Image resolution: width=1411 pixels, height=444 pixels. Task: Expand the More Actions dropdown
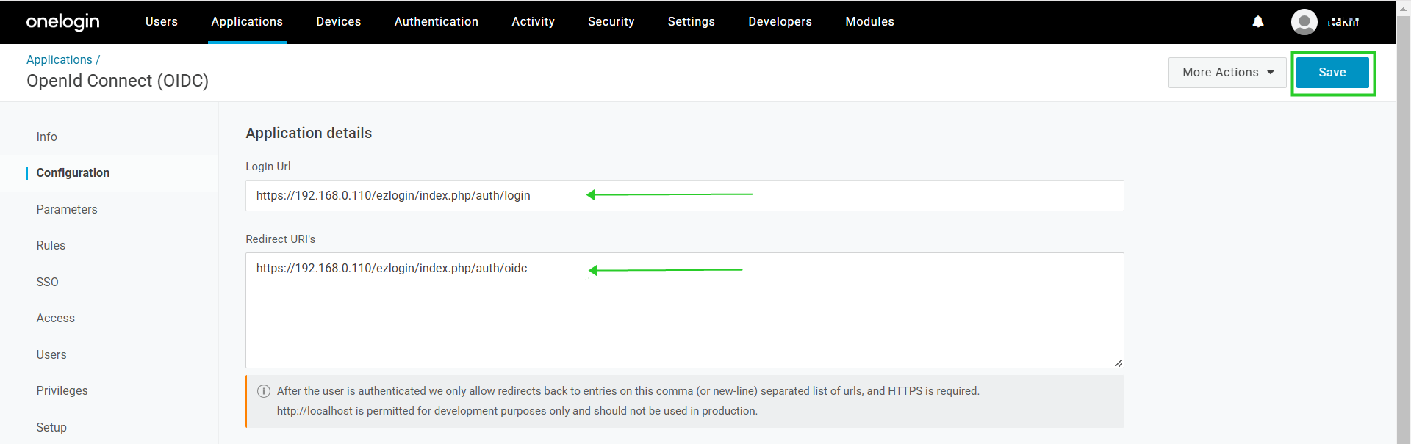1227,73
